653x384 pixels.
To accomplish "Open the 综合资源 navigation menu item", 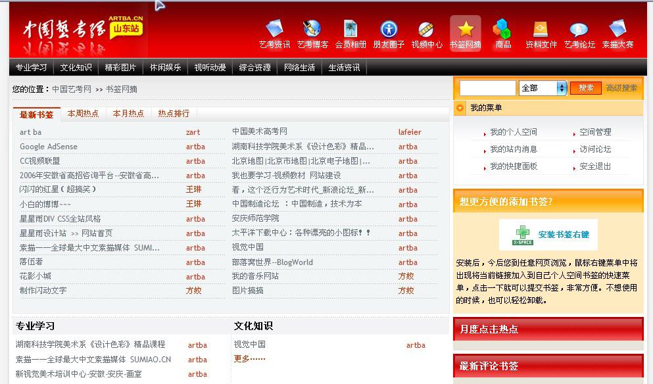I will point(255,68).
